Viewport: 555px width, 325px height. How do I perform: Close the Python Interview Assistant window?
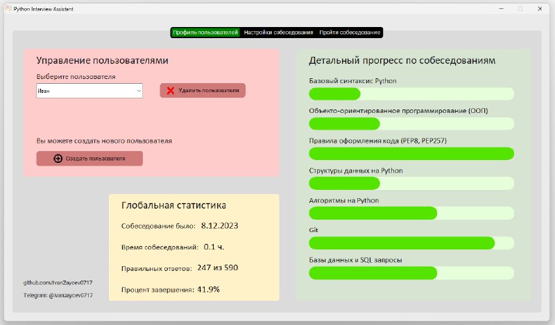540,8
